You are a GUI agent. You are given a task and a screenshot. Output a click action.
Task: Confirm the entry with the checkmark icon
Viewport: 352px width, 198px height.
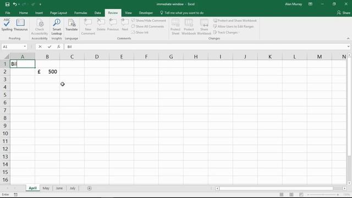[x=50, y=47]
